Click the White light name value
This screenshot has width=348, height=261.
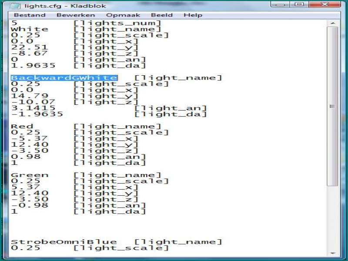(29, 29)
